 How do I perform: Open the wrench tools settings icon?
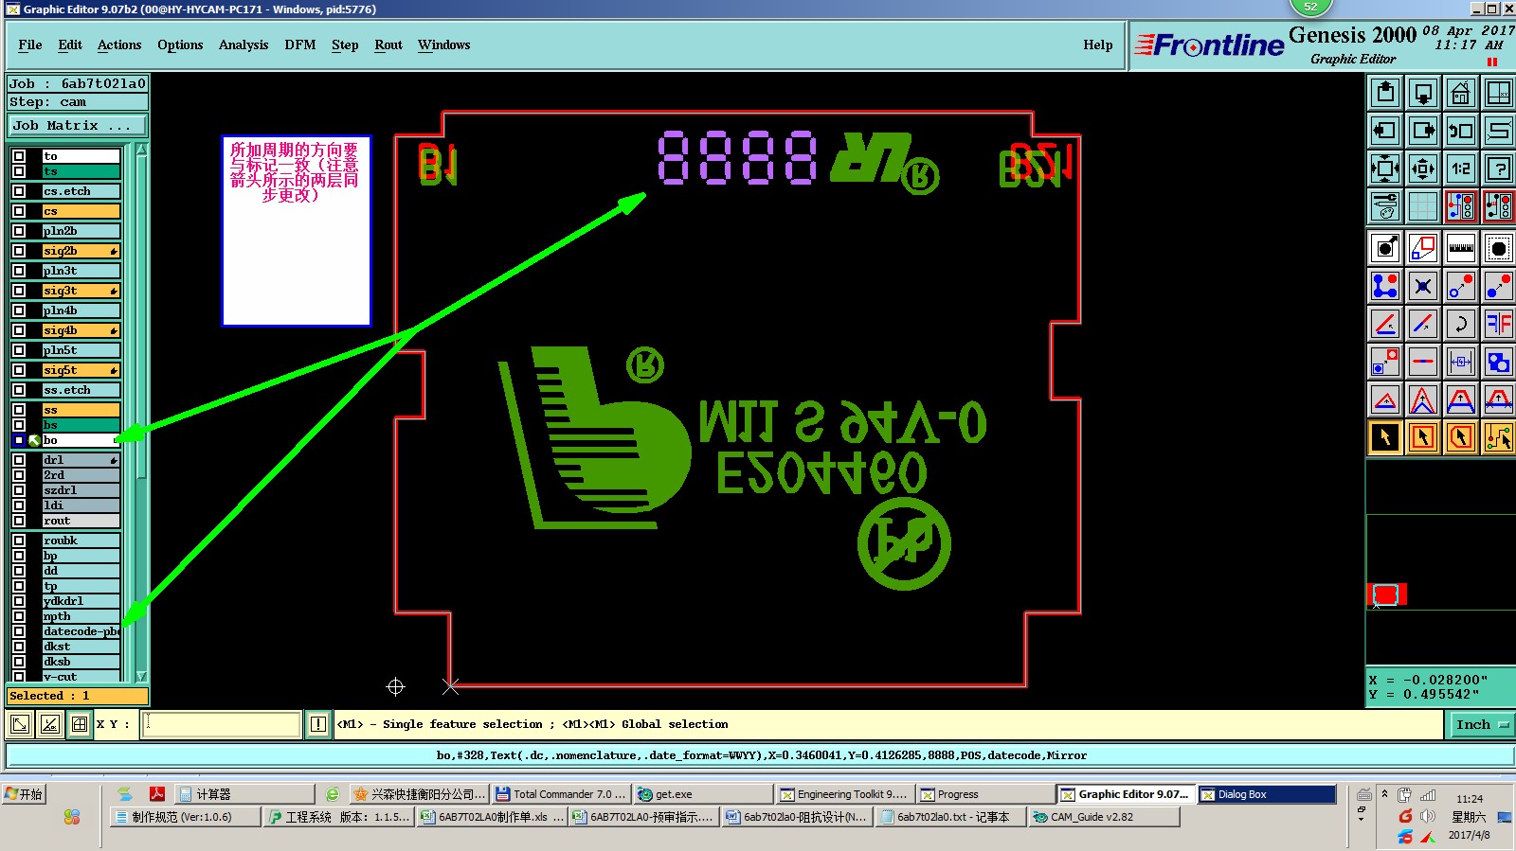(x=1385, y=206)
